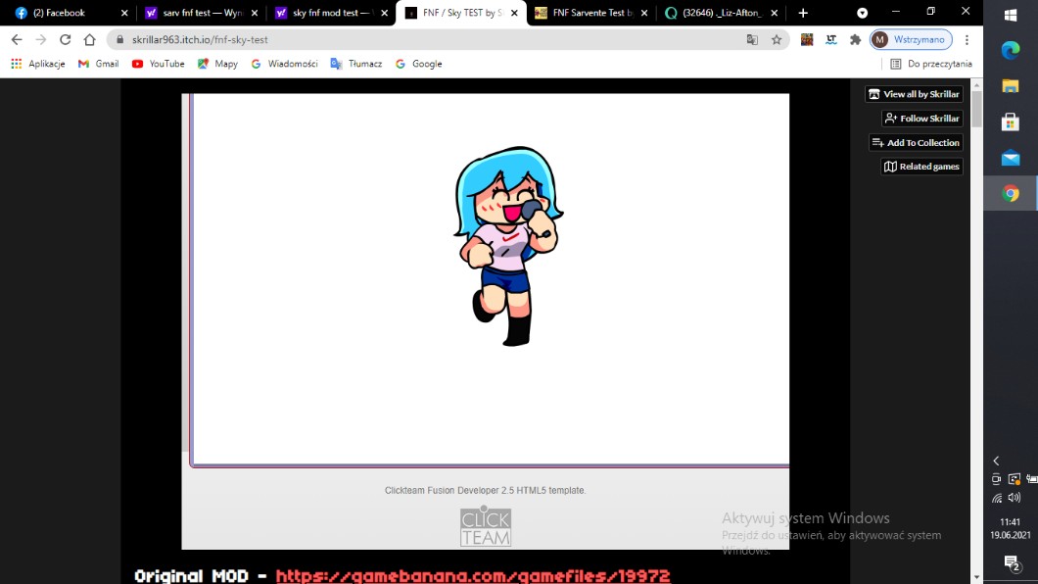Reload the page
The width and height of the screenshot is (1038, 584).
pos(65,40)
